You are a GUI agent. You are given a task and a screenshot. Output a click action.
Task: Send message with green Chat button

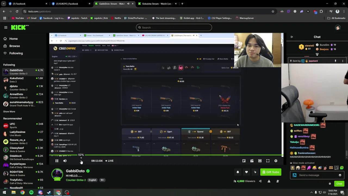[x=339, y=184]
